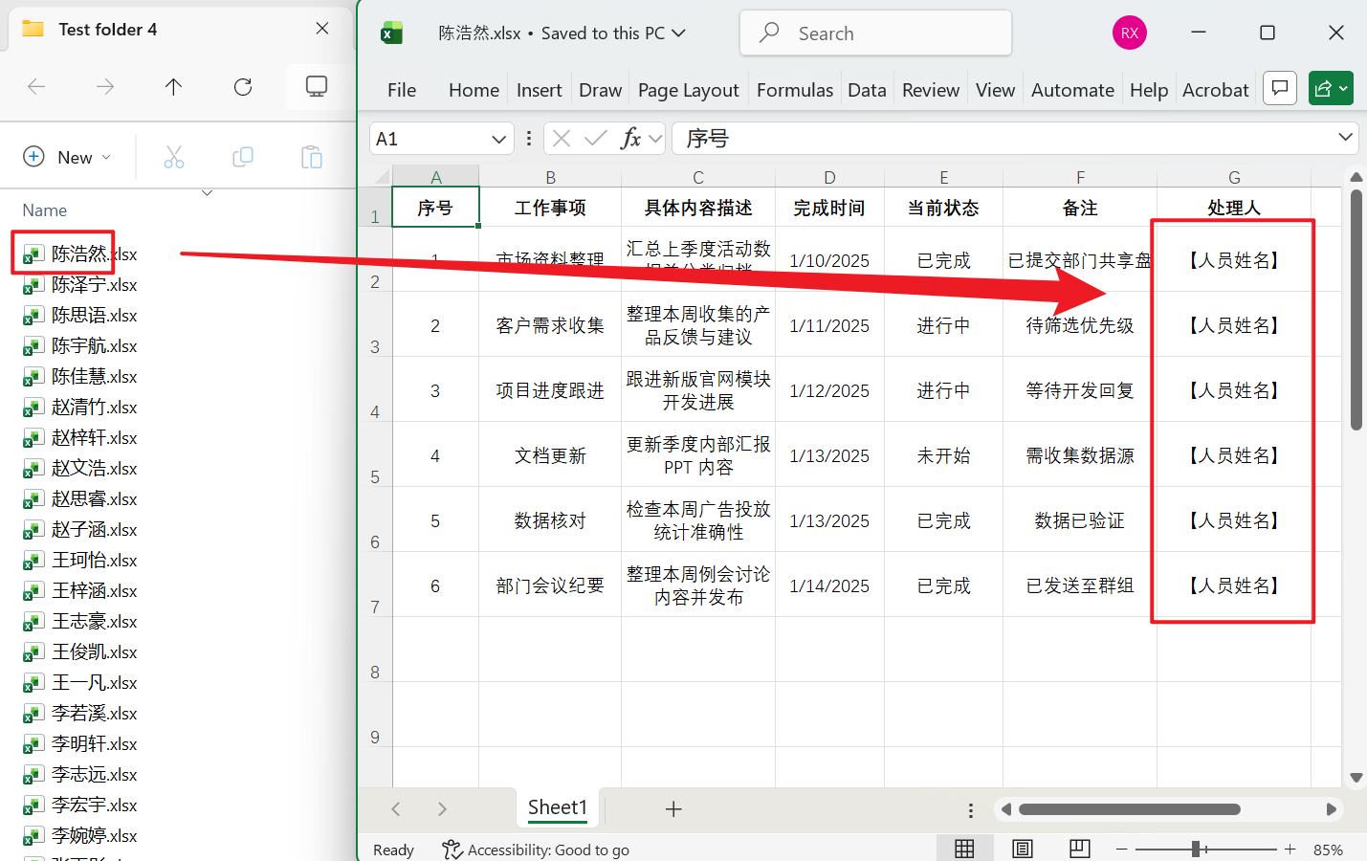Open the Comments panel icon
This screenshot has height=861, width=1367.
1280,88
